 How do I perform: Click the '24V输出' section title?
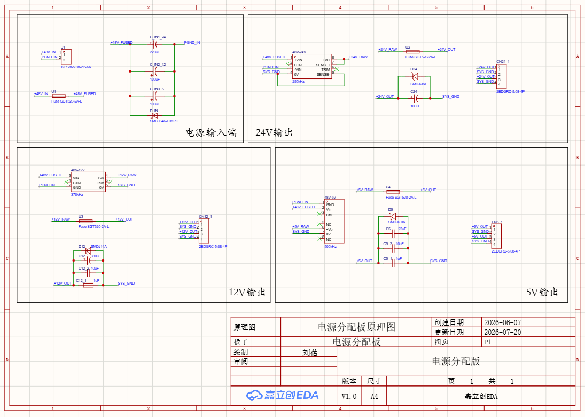[274, 132]
